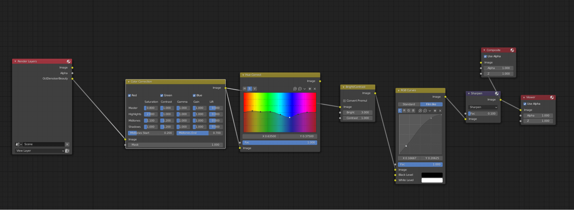The image size is (574, 210).
Task: Toggle preview icon on Sharpen node header
Action: click(497, 94)
